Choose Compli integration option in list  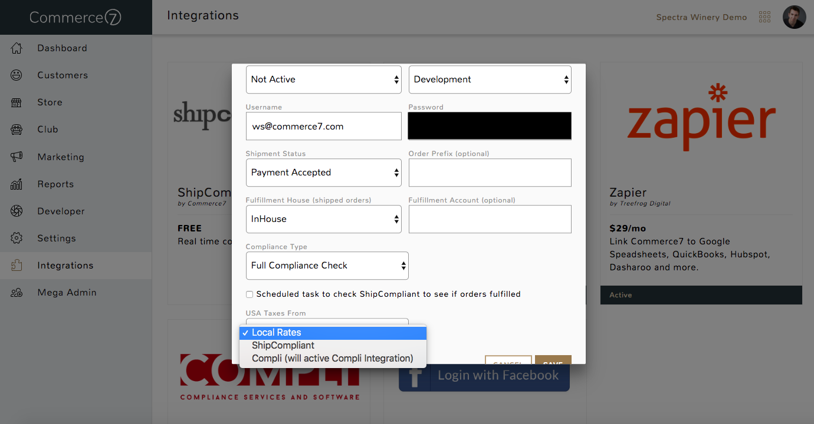(333, 359)
